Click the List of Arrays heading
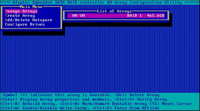The height and width of the screenshot is (111, 200). (x=115, y=11)
